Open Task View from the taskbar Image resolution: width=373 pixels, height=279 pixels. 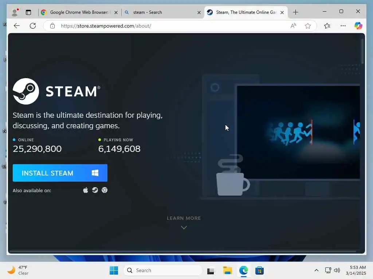[x=211, y=271]
